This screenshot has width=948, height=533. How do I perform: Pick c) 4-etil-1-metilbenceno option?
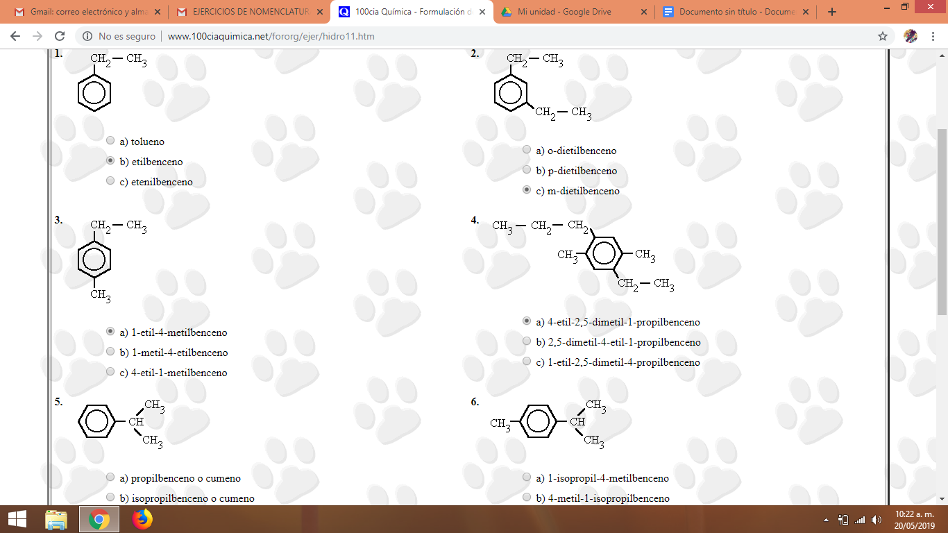point(110,371)
